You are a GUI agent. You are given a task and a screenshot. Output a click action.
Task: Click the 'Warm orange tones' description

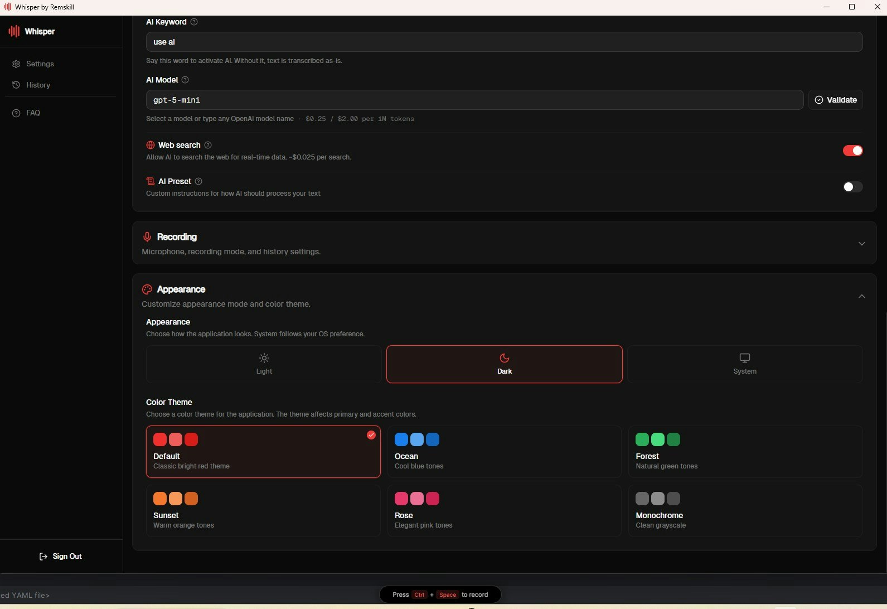183,525
